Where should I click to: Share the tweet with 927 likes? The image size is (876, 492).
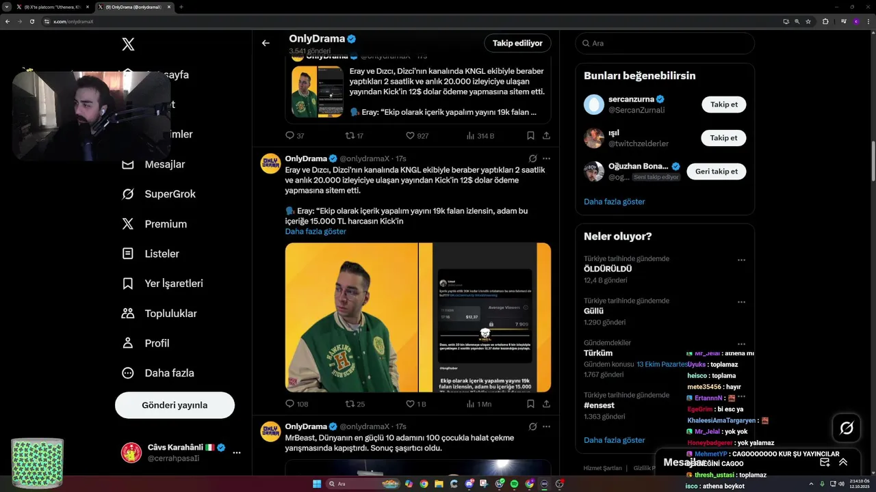[x=546, y=136]
